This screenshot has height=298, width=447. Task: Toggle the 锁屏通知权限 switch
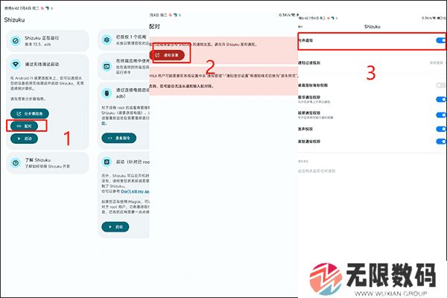pos(441,115)
